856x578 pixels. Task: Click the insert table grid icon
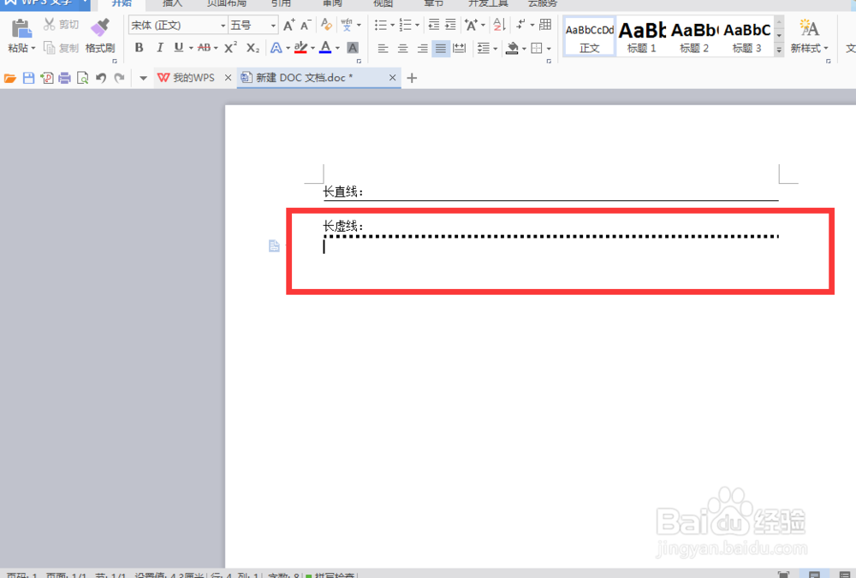(x=544, y=25)
